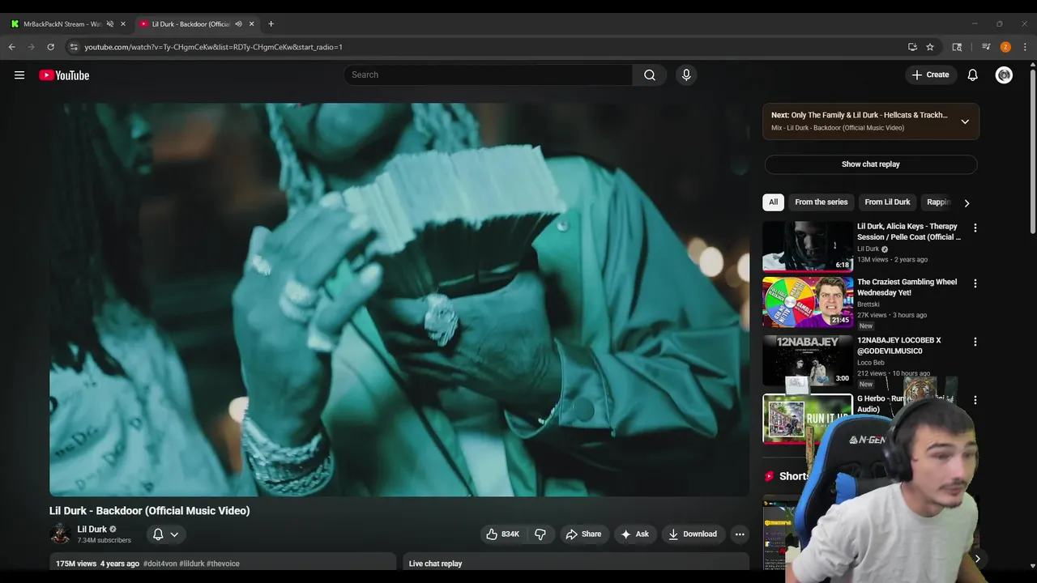1037x583 pixels.
Task: Select the All filter chip
Action: click(x=773, y=202)
